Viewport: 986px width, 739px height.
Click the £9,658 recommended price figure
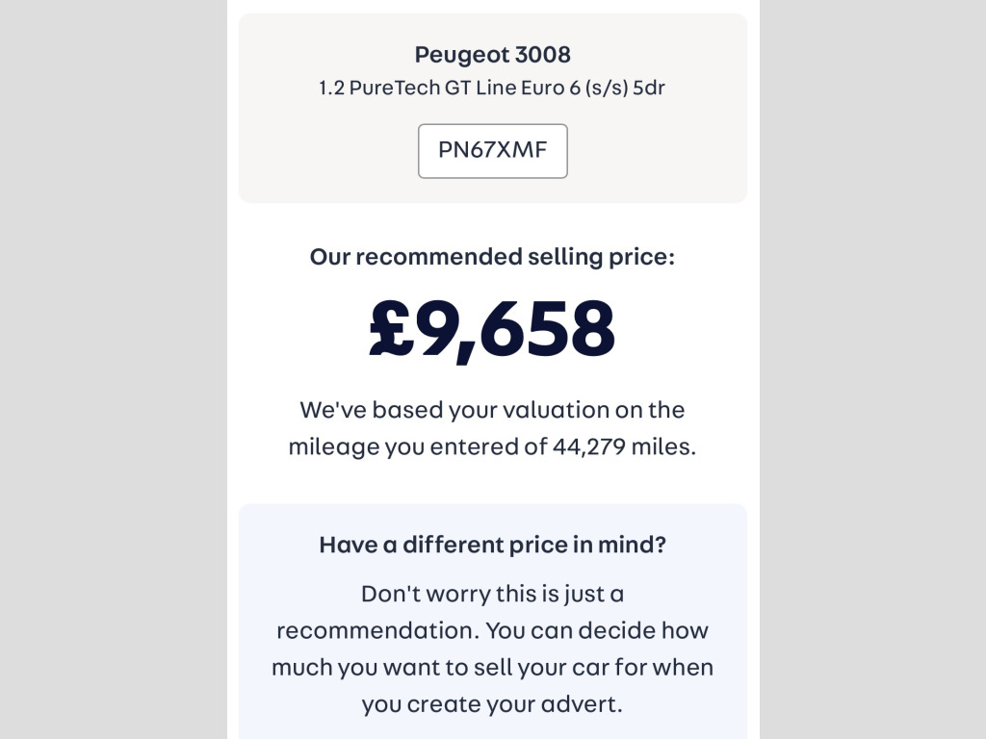492,329
